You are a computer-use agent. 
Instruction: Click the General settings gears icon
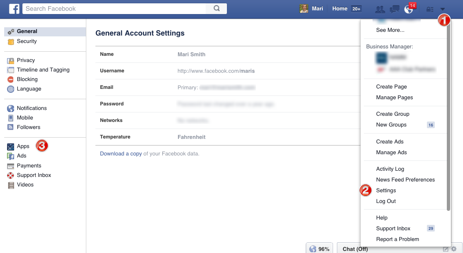point(11,32)
